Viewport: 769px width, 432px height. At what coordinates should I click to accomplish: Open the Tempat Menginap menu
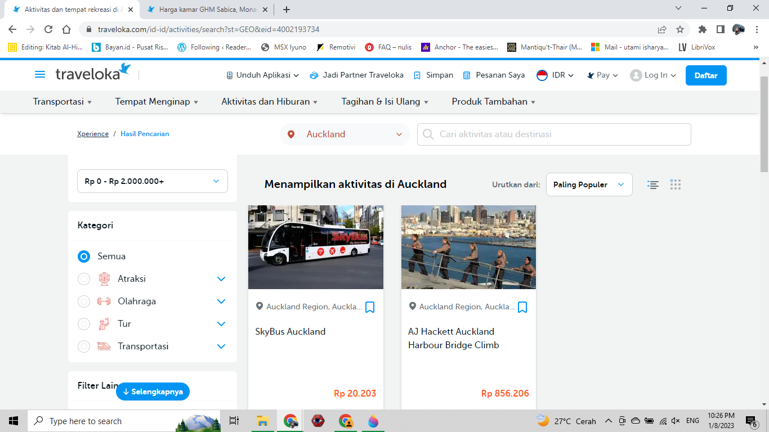[157, 102]
